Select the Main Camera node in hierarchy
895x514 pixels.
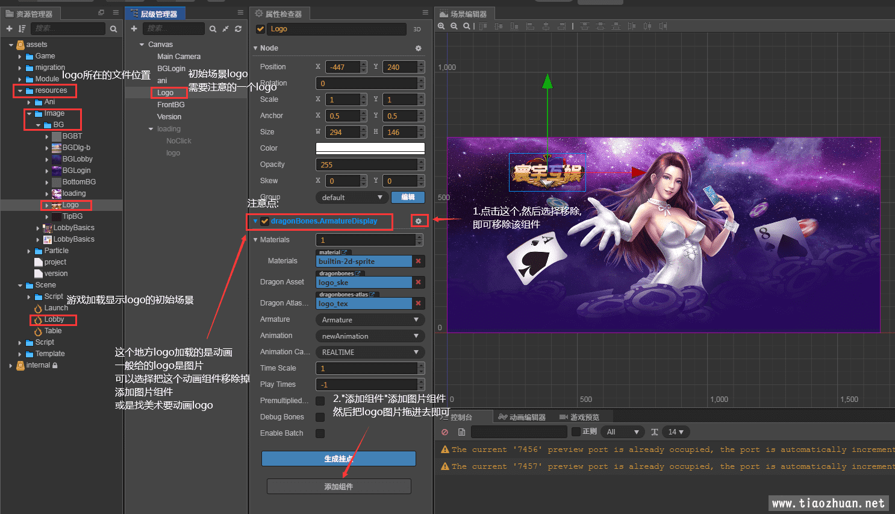[179, 57]
